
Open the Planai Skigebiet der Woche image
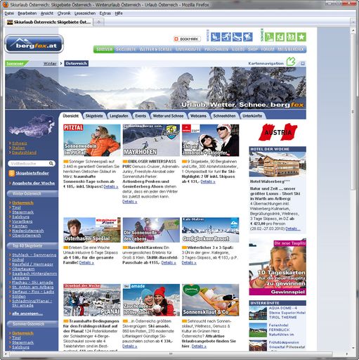[92, 300]
